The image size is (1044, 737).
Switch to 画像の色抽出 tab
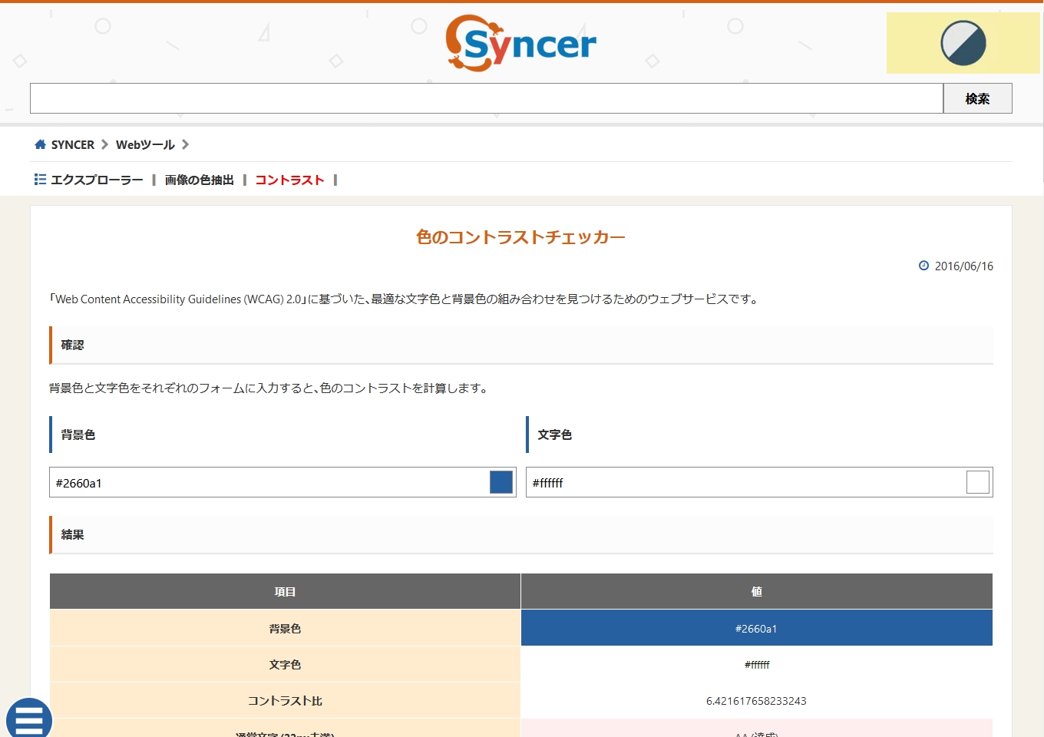click(200, 180)
